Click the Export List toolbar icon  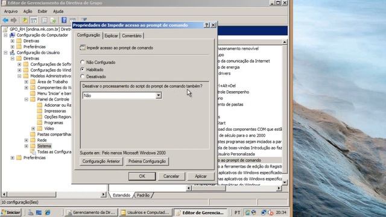click(53, 20)
